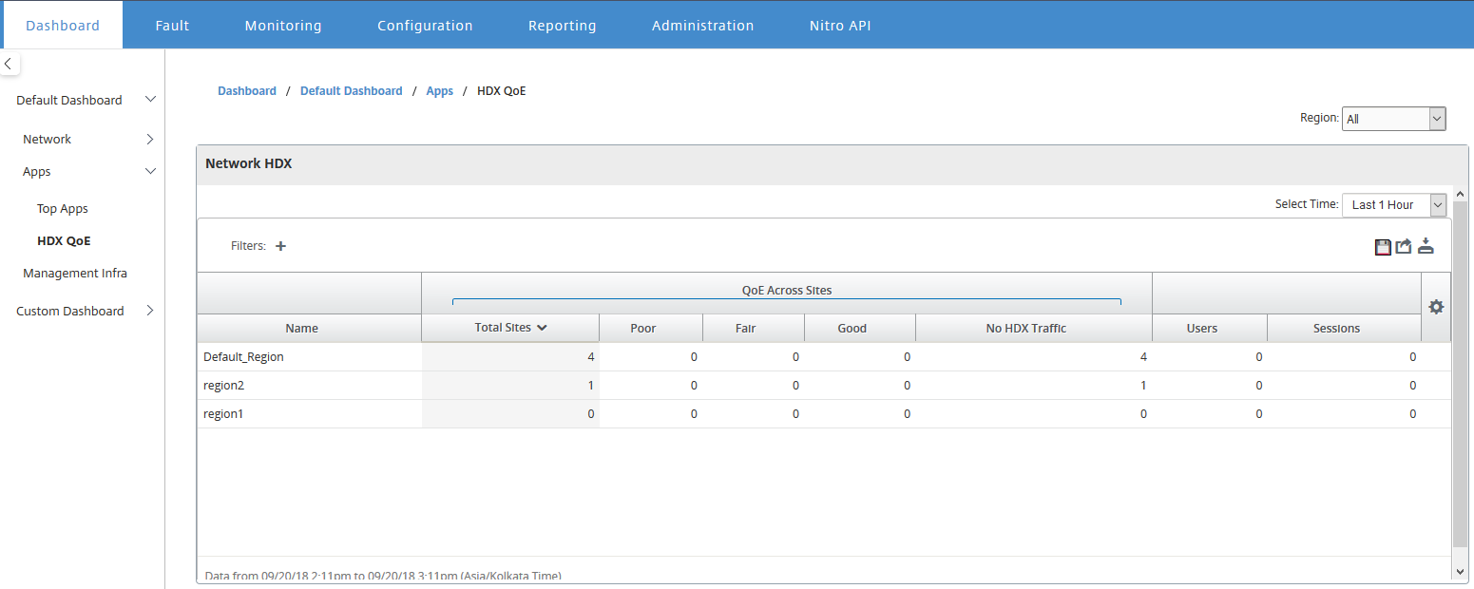Viewport: 1474px width, 589px height.
Task: Collapse the Apps sidebar section
Action: click(150, 172)
